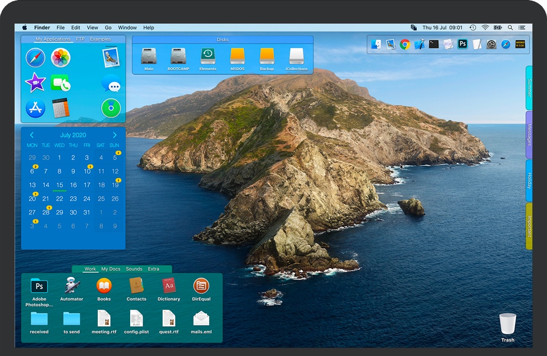
Task: Open Automator in the Work panel
Action: coord(71,285)
